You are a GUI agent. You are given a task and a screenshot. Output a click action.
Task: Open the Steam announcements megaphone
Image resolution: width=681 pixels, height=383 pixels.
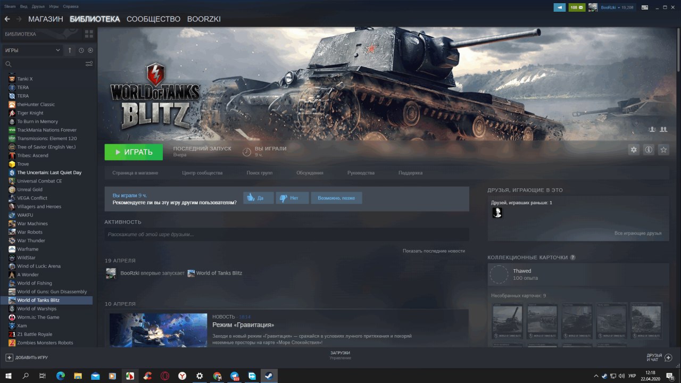coord(559,7)
